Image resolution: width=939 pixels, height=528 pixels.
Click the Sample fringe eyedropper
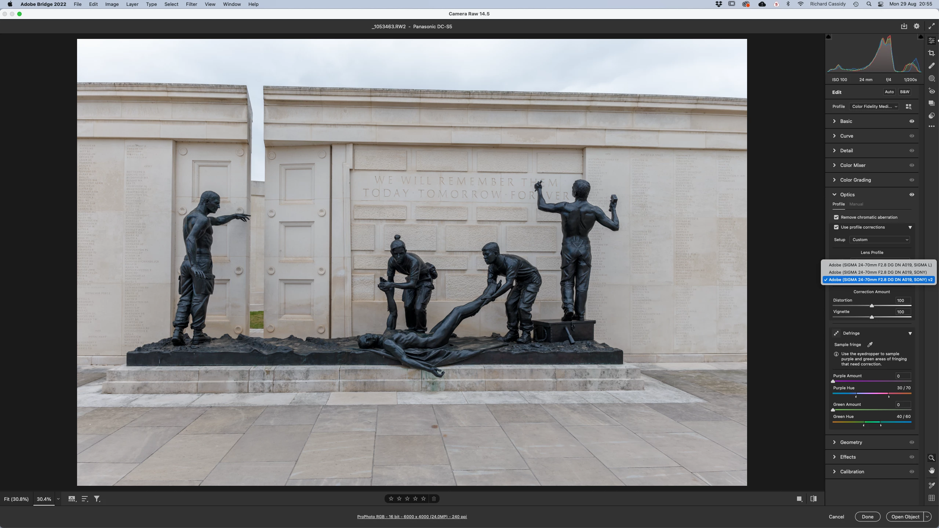click(x=870, y=345)
